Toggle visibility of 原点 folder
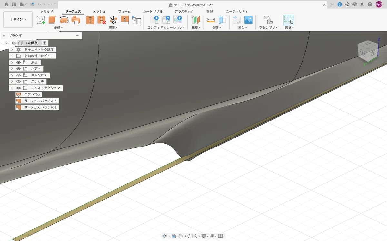The height and width of the screenshot is (241, 387). click(x=18, y=62)
